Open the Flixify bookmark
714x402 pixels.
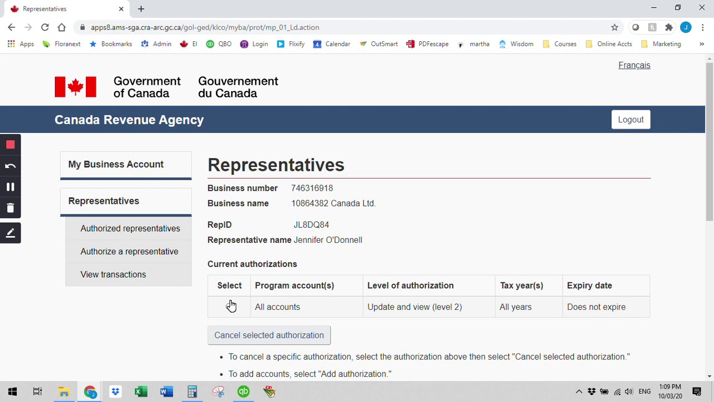point(291,44)
